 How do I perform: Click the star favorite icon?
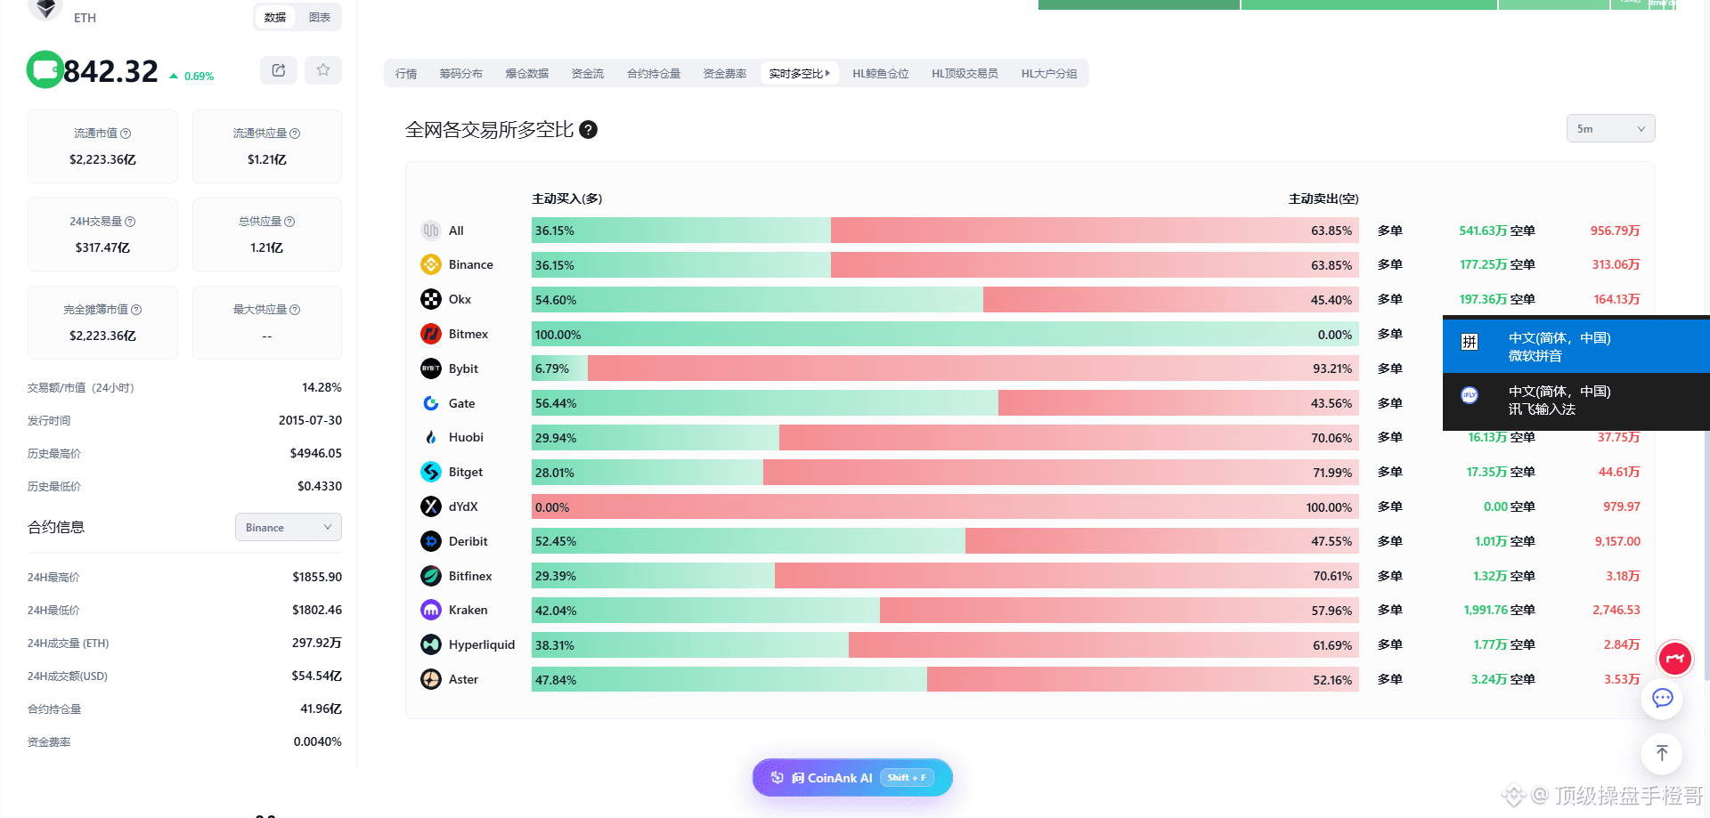323,70
